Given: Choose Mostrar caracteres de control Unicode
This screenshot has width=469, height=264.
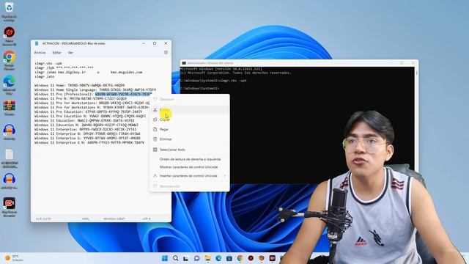Looking at the screenshot, I should [190, 167].
